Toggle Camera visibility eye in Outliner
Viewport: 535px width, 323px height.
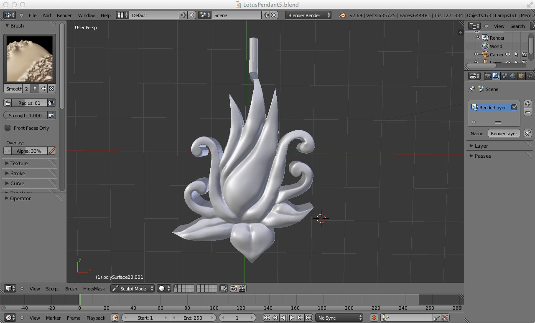coord(508,54)
